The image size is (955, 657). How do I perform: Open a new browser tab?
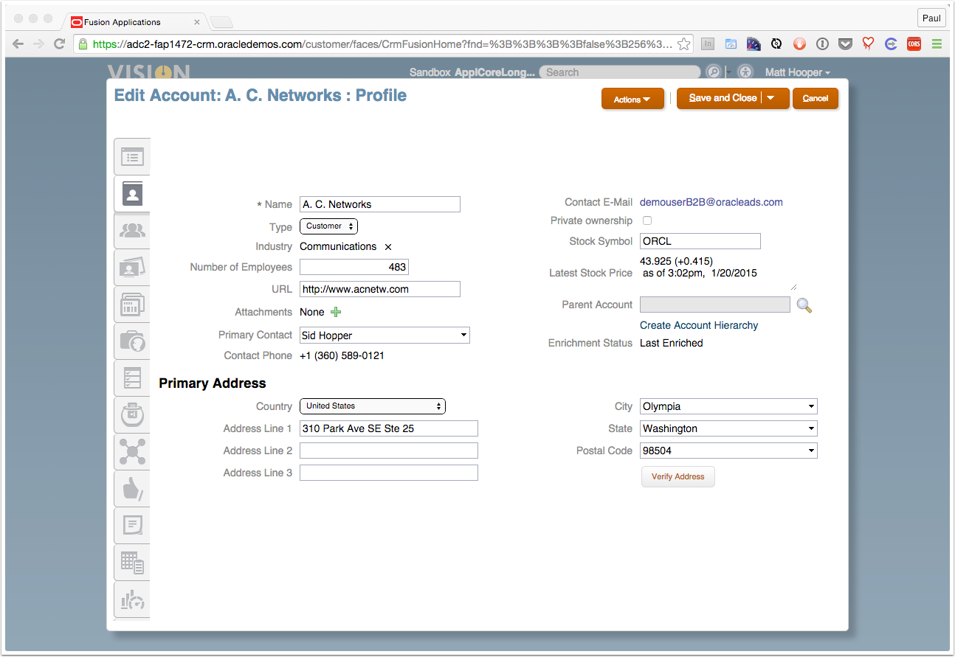click(221, 21)
